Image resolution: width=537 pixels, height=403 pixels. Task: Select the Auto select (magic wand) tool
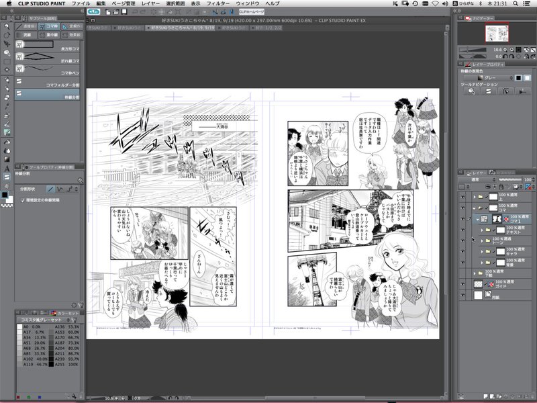pyautogui.click(x=7, y=70)
